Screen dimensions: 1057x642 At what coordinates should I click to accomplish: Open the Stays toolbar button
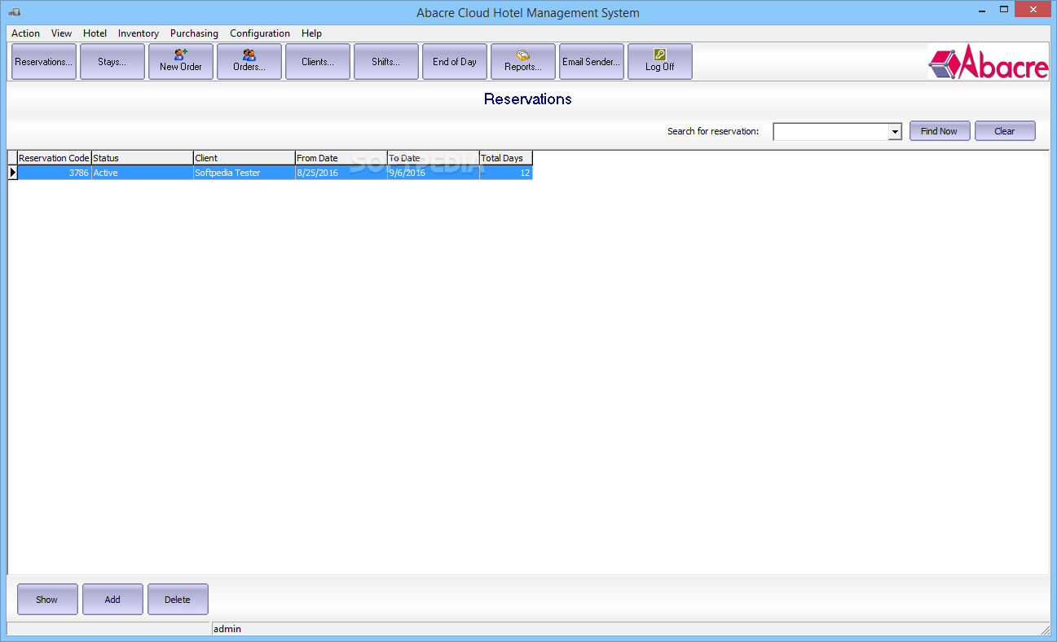(x=112, y=62)
